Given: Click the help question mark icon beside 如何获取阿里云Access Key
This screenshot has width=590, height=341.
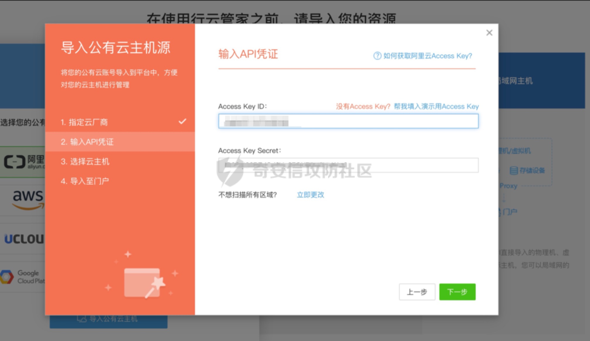Looking at the screenshot, I should pyautogui.click(x=377, y=56).
